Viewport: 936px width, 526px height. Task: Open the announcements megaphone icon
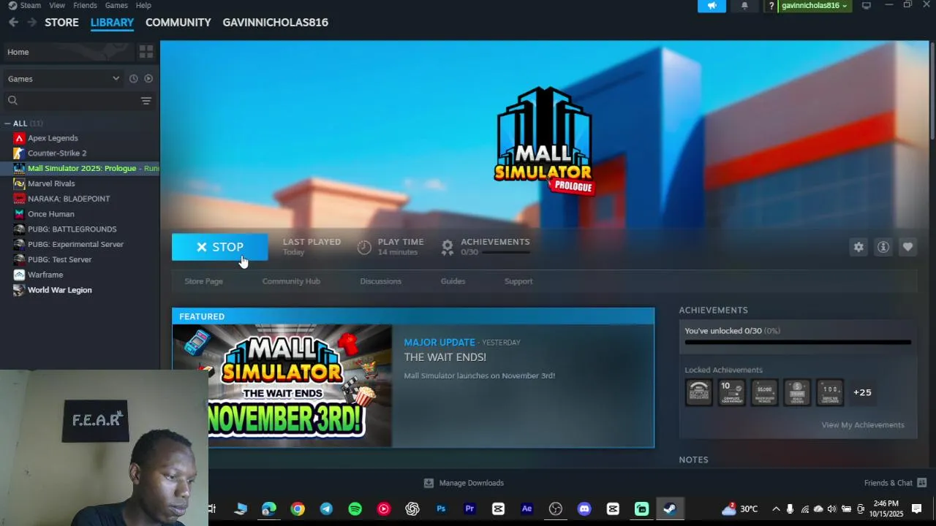712,6
